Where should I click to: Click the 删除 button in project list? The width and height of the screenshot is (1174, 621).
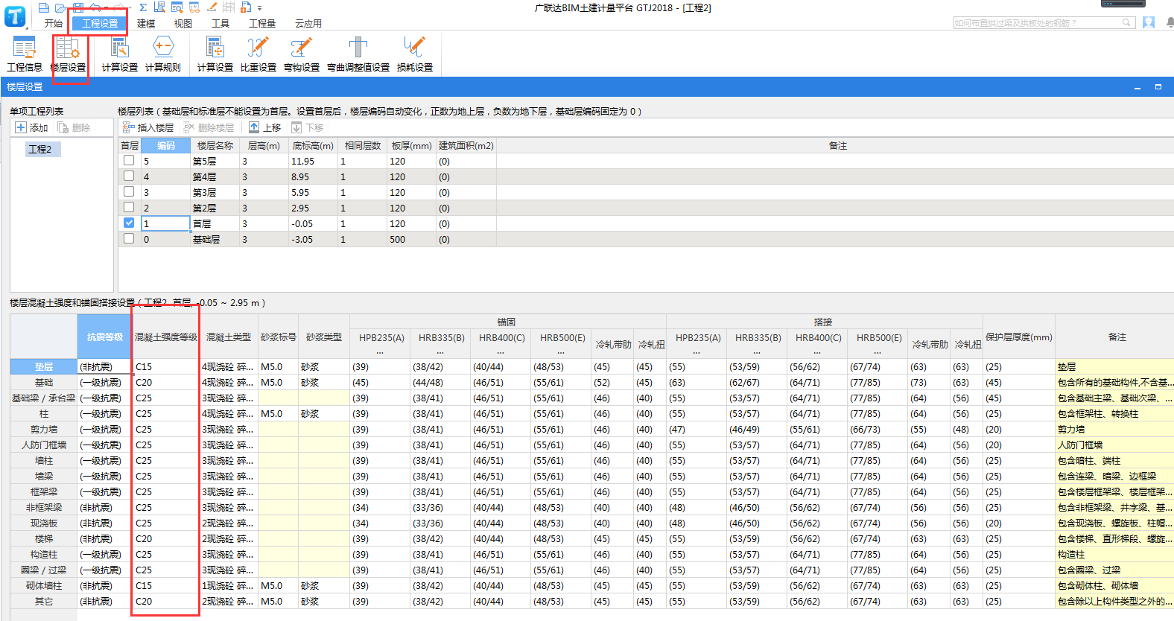pos(74,127)
